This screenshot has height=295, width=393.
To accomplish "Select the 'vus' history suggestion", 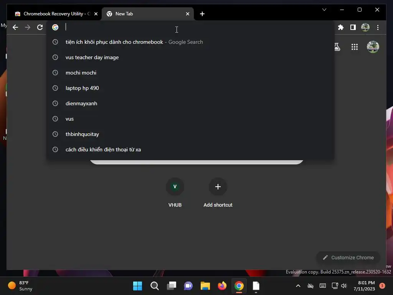I will [x=190, y=119].
